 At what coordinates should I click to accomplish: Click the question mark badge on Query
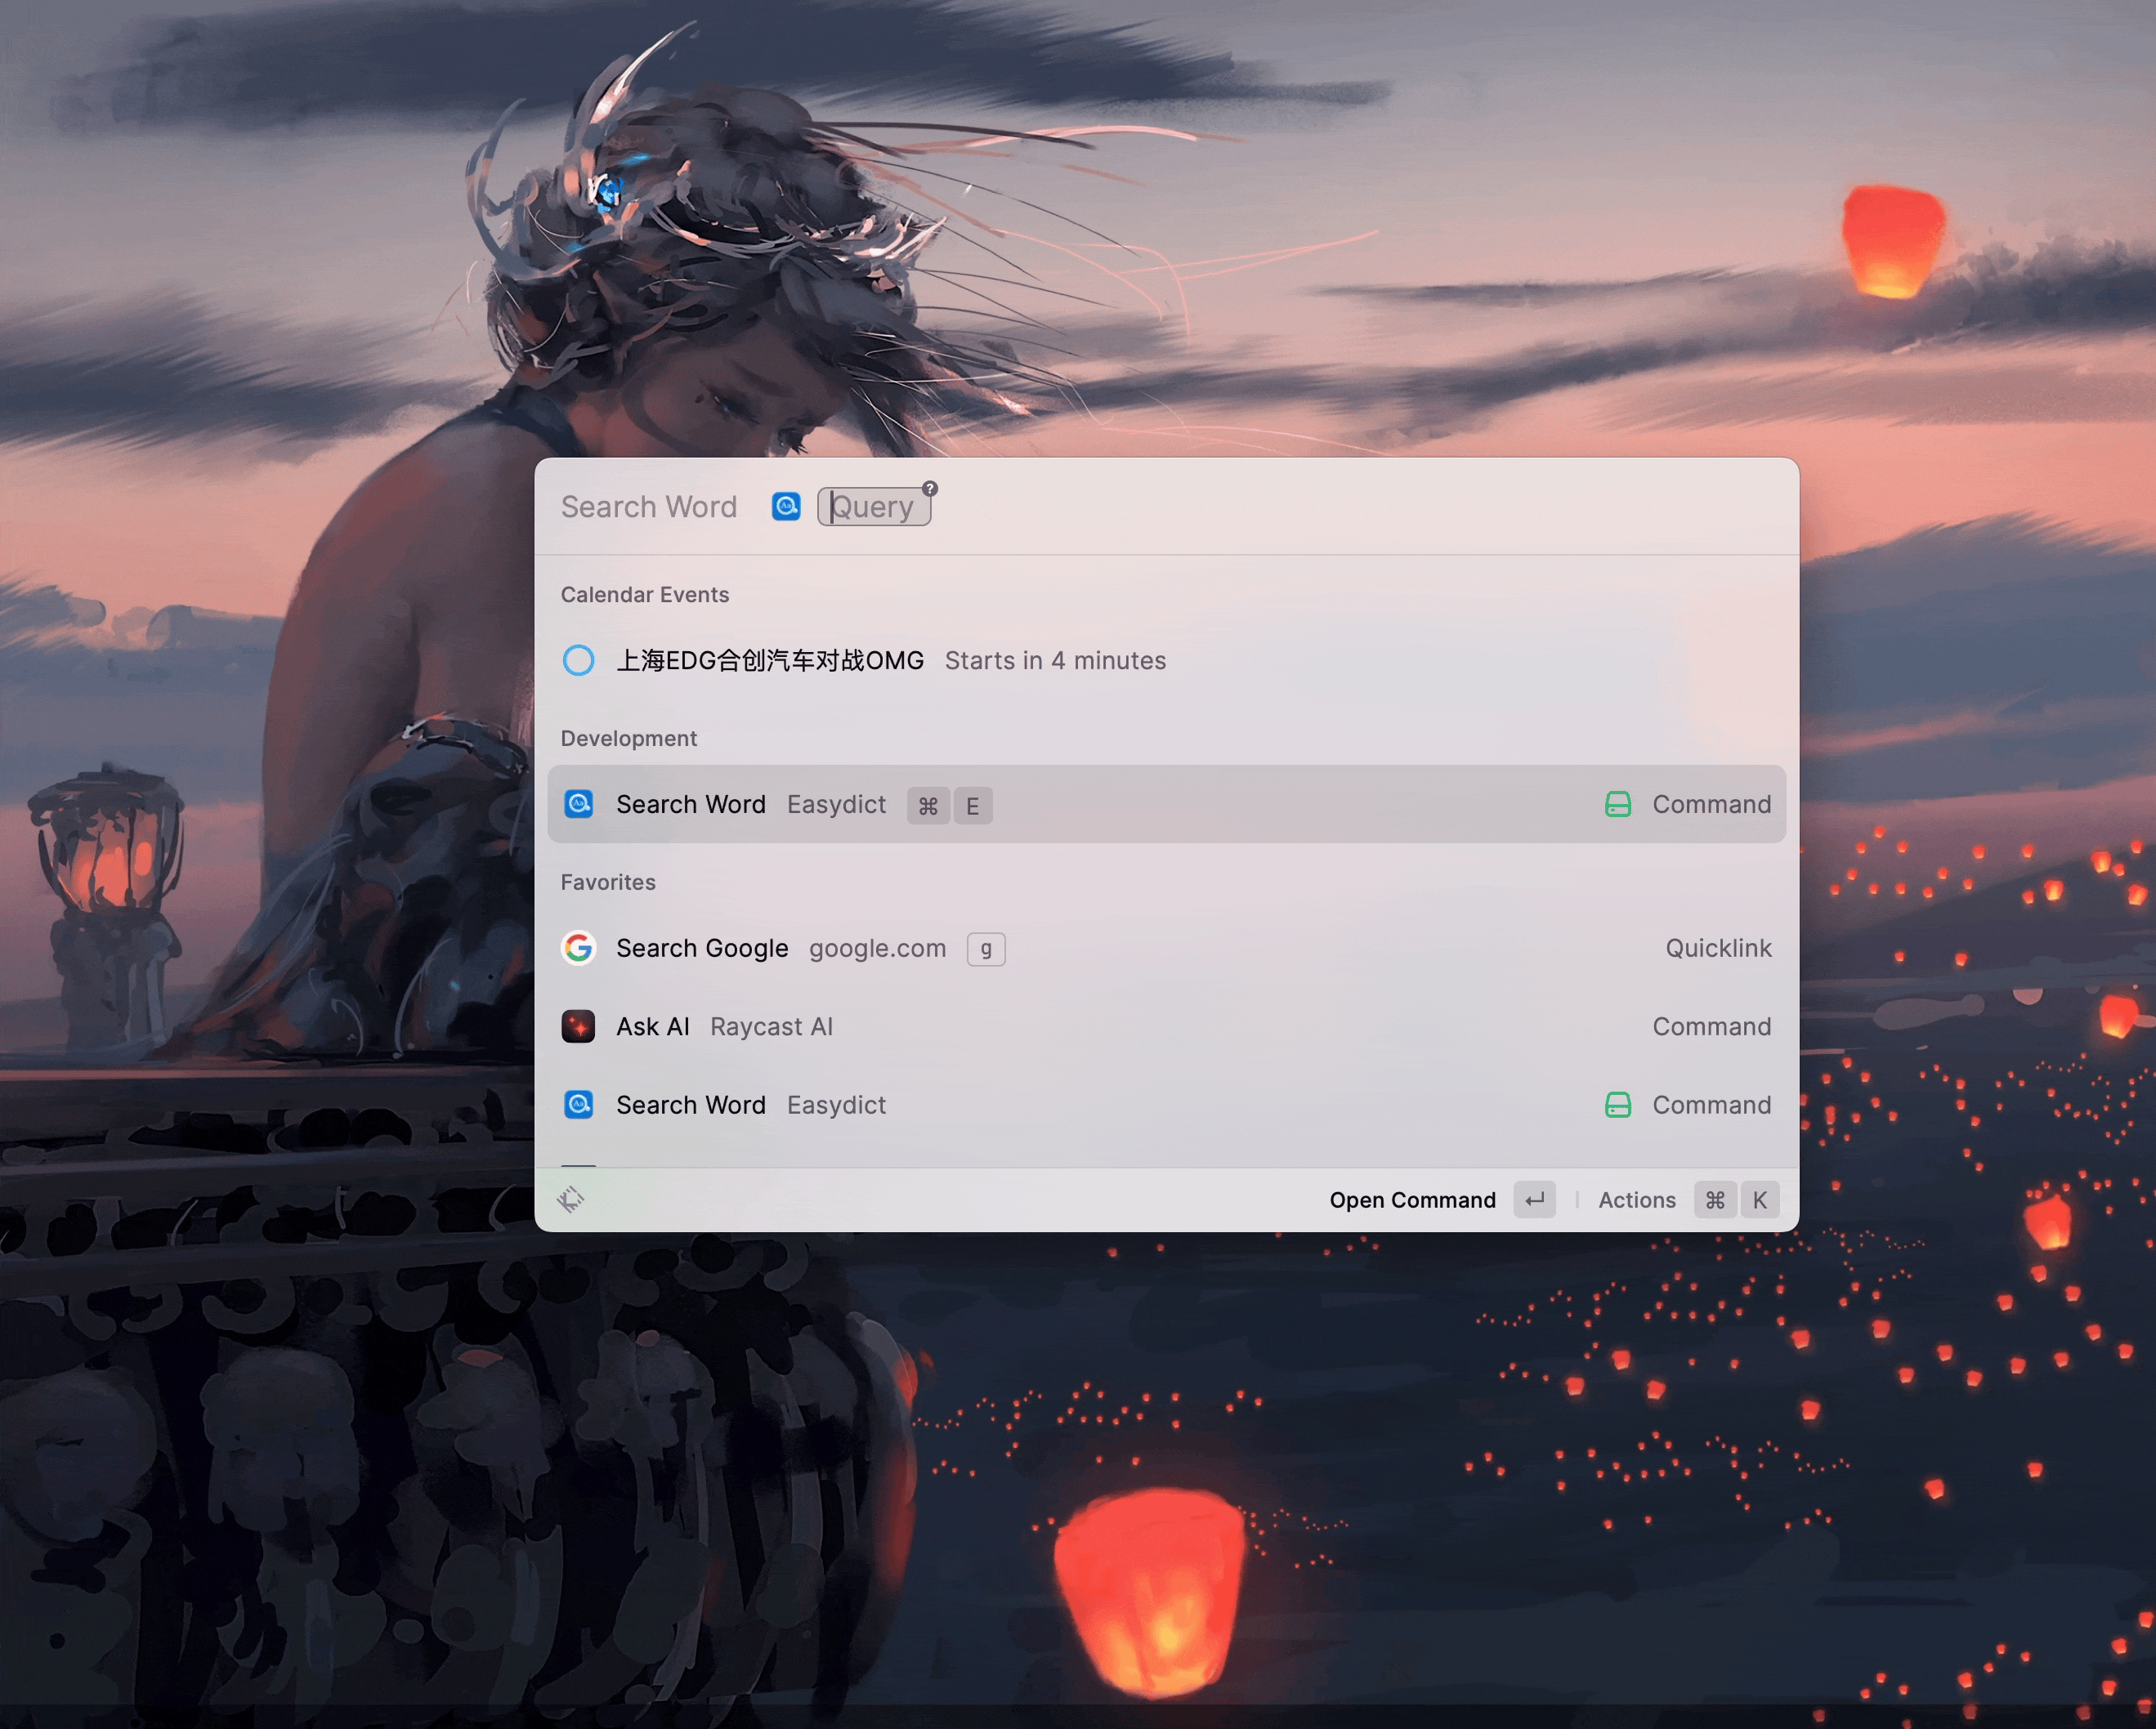[930, 489]
